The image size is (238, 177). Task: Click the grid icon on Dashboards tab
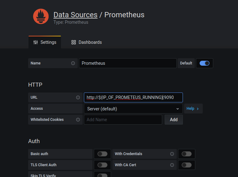point(74,42)
